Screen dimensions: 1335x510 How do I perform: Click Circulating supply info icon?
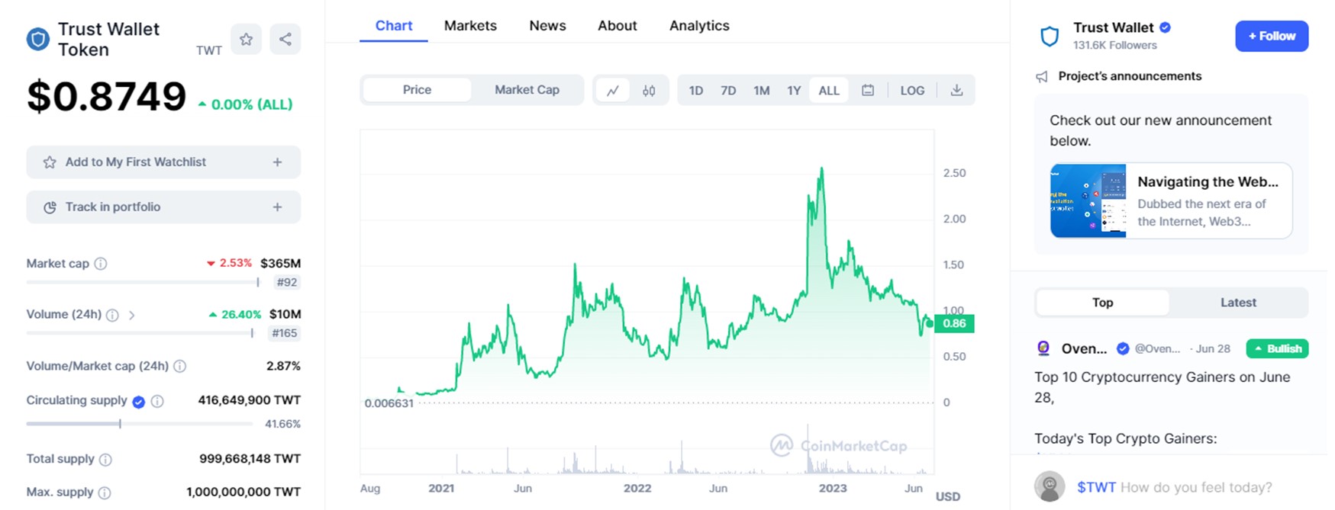(x=157, y=401)
